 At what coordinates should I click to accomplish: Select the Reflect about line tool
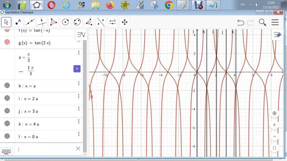point(101,22)
